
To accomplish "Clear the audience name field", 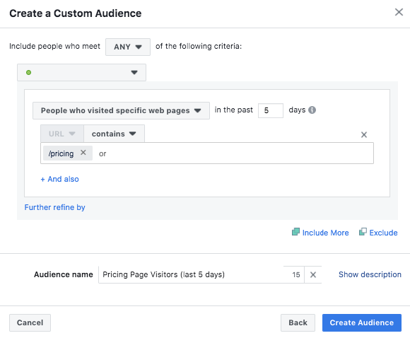I will point(313,274).
